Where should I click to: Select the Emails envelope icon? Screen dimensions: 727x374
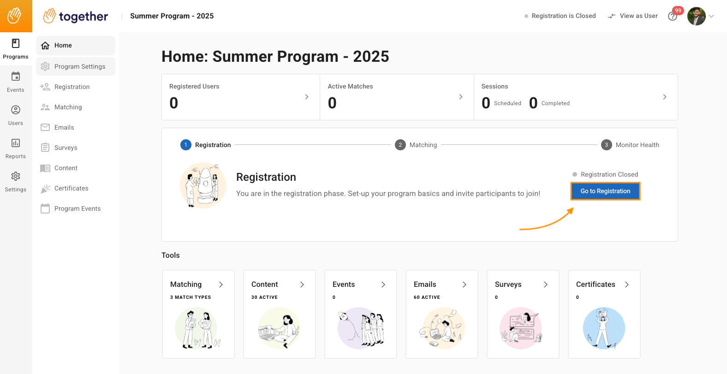46,127
